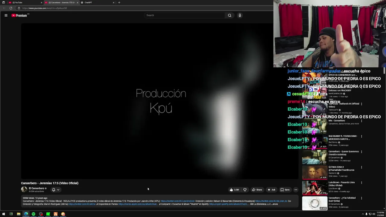Play the Luis Brown Pasando Lista thumbnail
The height and width of the screenshot is (217, 386).
point(315,188)
